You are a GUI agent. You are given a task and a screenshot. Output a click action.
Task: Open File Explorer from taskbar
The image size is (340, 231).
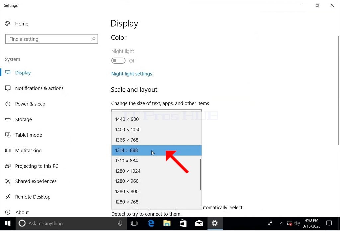(167, 223)
